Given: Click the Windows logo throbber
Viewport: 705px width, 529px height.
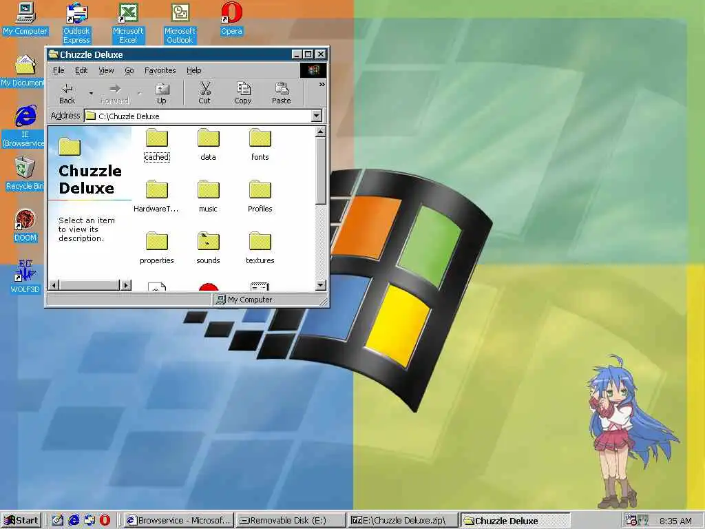Looking at the screenshot, I should click(x=313, y=70).
